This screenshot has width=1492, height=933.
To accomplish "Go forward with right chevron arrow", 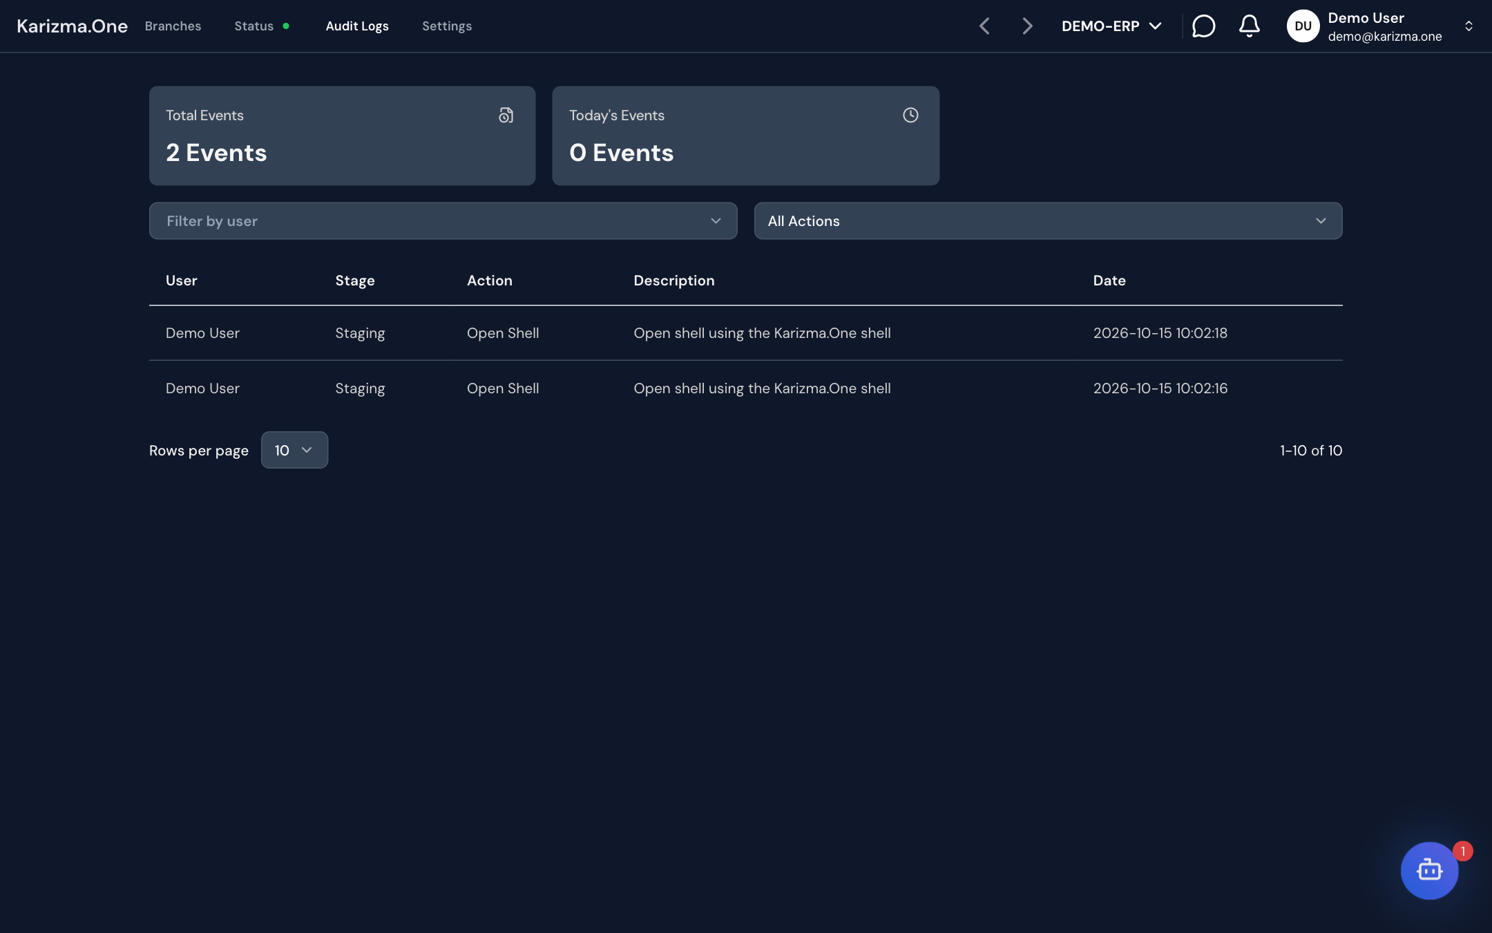I will point(1027,26).
